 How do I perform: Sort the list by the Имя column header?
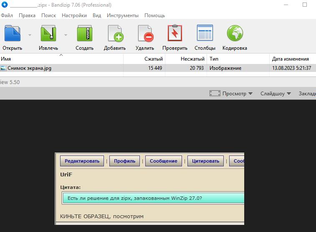coord(61,59)
